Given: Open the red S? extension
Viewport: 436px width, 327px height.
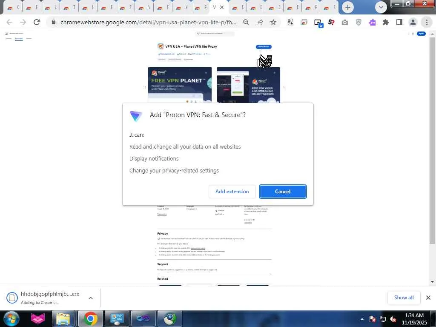Looking at the screenshot, I should pos(331,22).
